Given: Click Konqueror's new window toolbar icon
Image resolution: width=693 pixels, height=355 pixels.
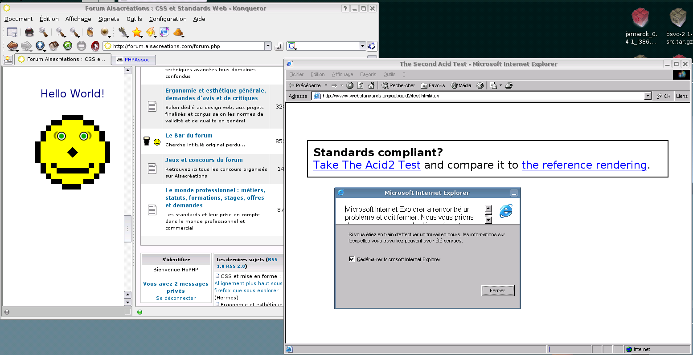Looking at the screenshot, I should [x=12, y=32].
